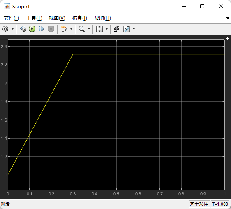Close the Scope1 window
The image size is (231, 209).
point(221,6)
